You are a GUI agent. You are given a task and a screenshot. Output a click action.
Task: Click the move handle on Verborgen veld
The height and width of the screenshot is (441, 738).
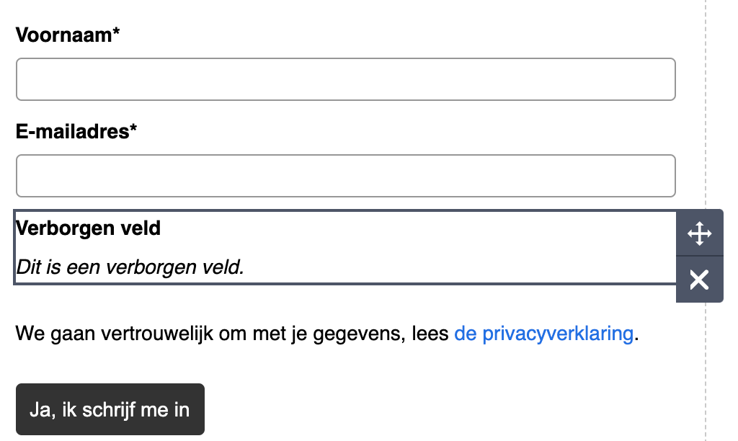[699, 233]
